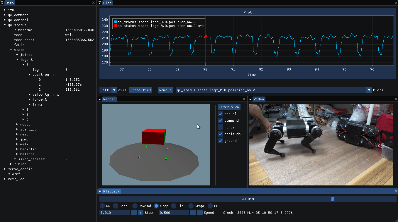The height and width of the screenshot is (222, 398).
Task: Uncheck the actual checkbox in Render
Action: pos(221,114)
